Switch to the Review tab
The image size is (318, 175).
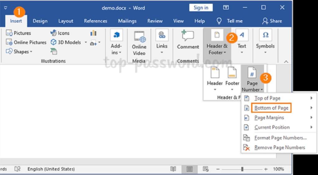coord(155,21)
